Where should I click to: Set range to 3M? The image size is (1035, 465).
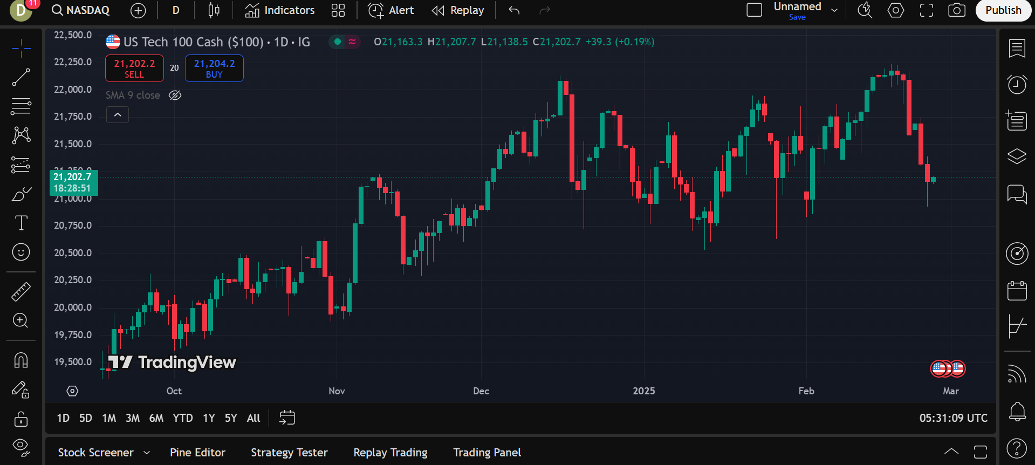[x=133, y=418]
